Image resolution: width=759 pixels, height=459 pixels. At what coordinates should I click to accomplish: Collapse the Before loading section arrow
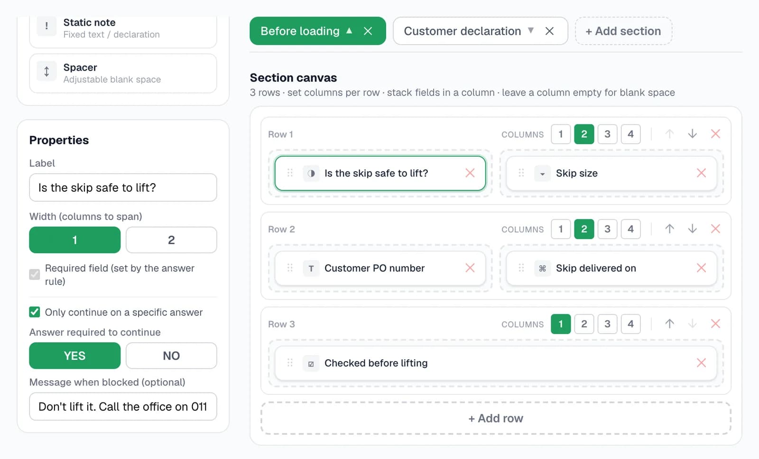[x=349, y=31]
